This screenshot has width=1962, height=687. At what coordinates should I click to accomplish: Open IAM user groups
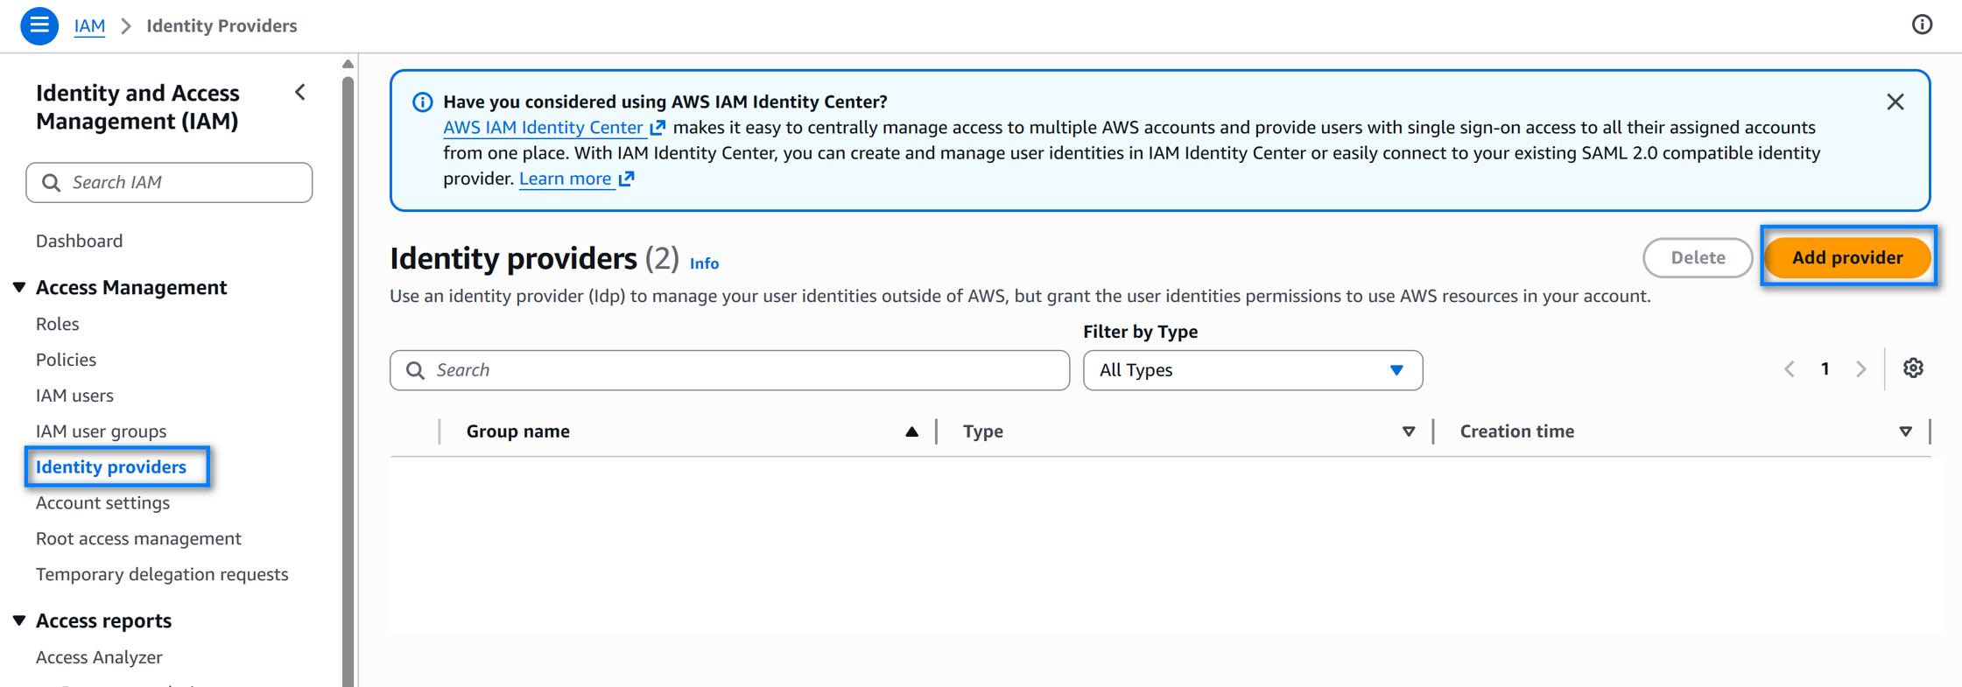[x=101, y=431]
